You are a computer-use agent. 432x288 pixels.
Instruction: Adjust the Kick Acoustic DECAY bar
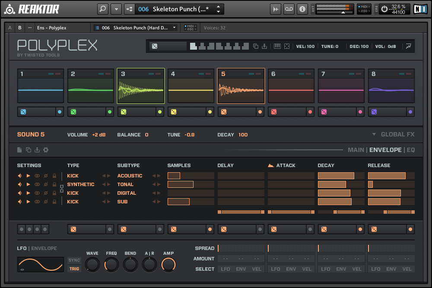pyautogui.click(x=341, y=176)
